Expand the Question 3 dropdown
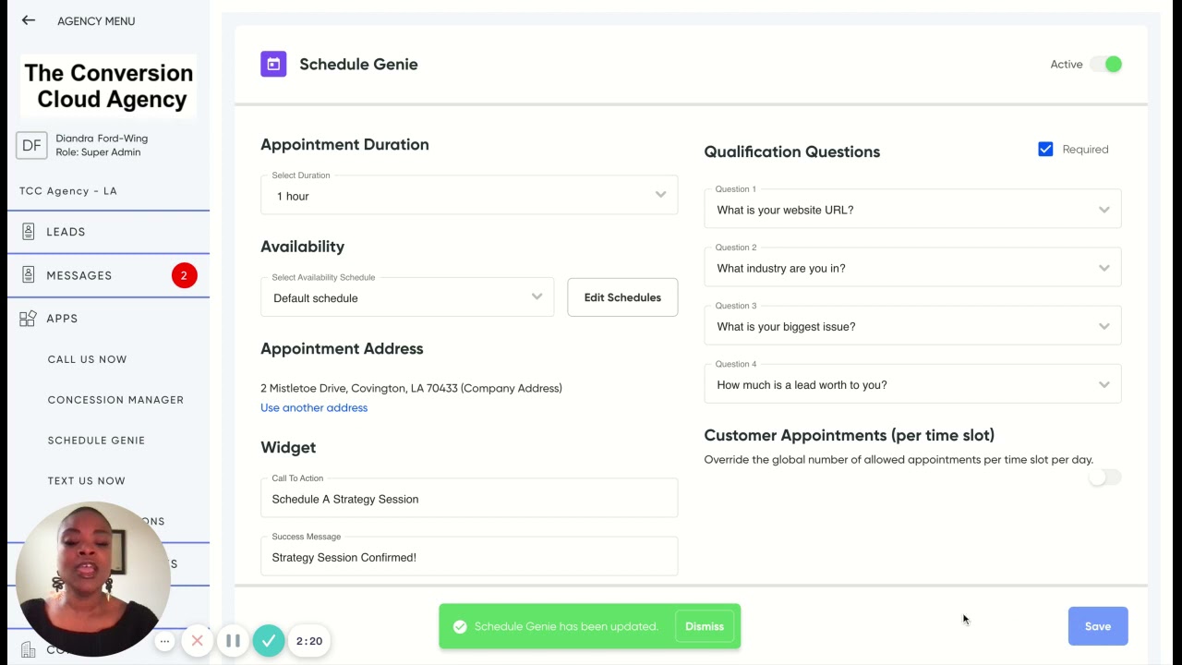Screen dimensions: 1182x665 point(912,325)
